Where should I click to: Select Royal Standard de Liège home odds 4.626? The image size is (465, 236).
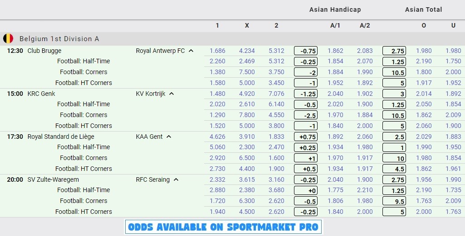click(217, 137)
